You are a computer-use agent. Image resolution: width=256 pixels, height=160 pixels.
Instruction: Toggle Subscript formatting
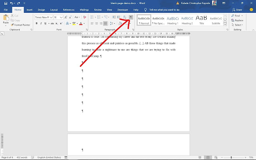pos(57,23)
